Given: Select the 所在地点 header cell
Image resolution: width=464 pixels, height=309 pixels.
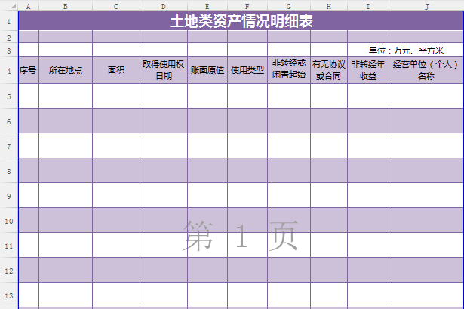Looking at the screenshot, I should tap(66, 70).
